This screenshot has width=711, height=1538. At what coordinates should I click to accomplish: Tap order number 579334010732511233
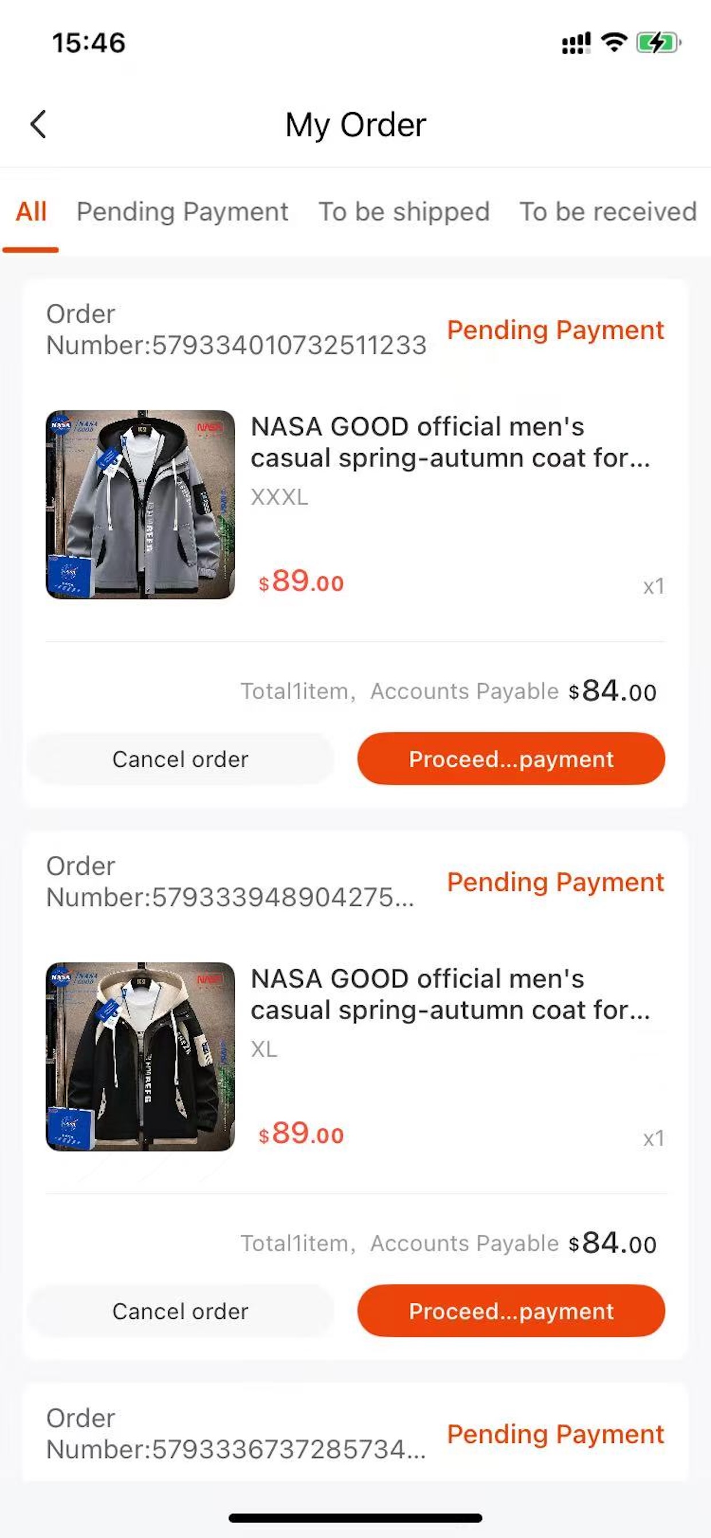(x=236, y=330)
